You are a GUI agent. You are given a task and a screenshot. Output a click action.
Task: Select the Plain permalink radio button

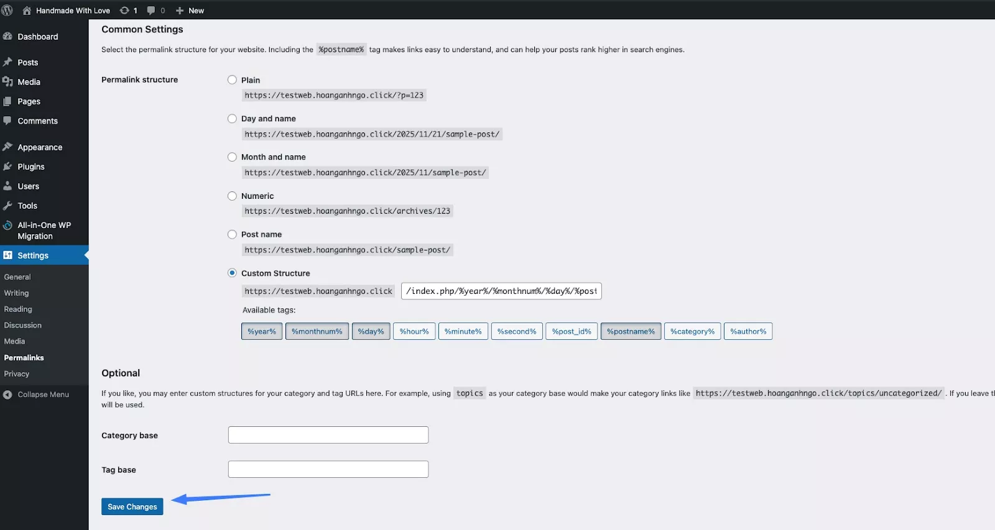[x=232, y=80]
